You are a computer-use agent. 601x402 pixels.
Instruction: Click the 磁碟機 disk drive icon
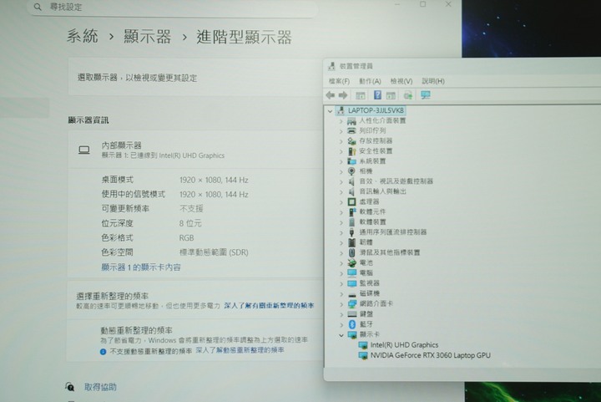352,294
